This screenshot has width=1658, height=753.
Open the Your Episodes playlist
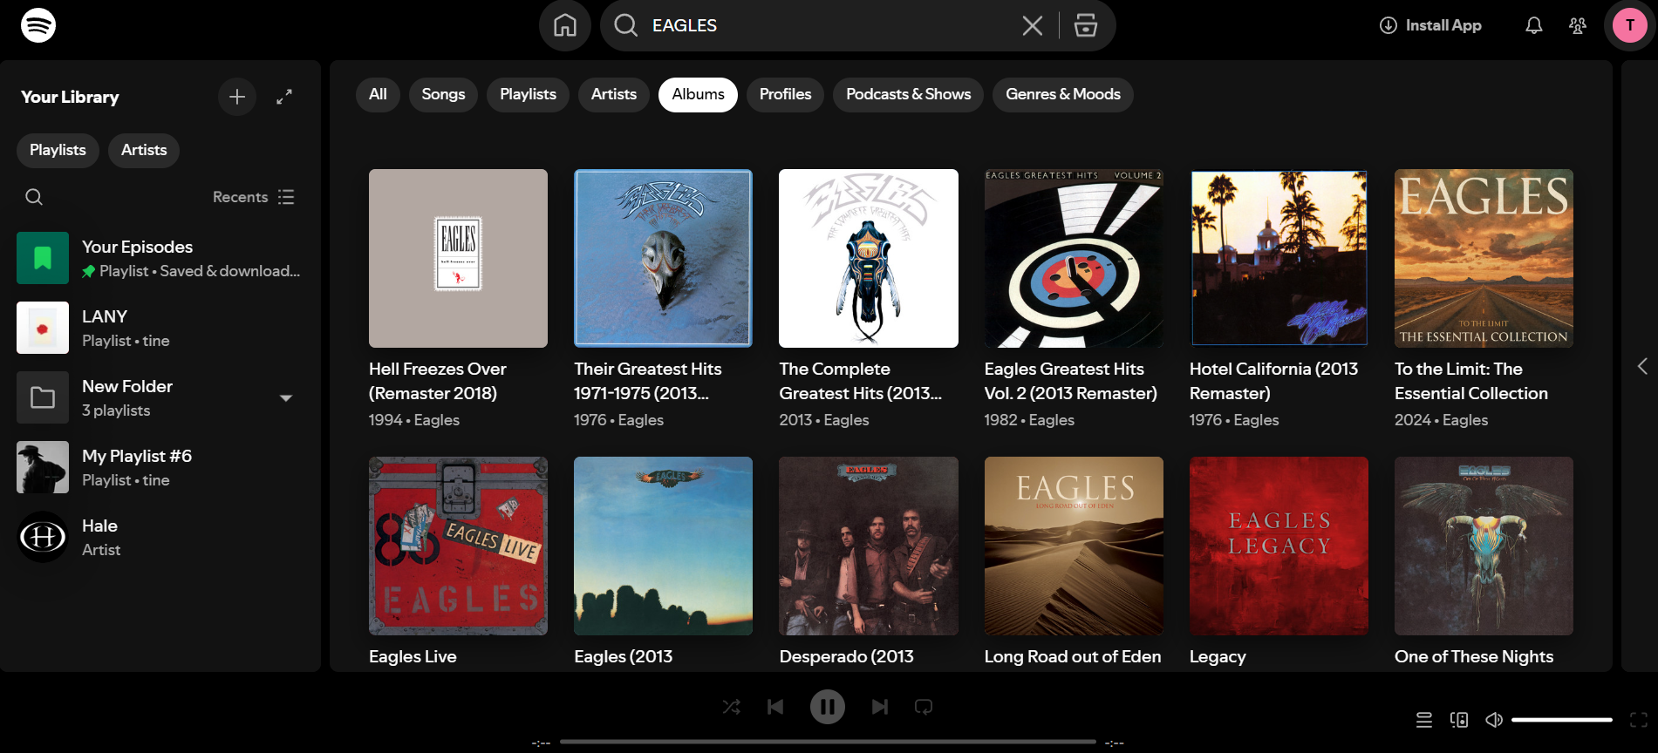pos(160,258)
